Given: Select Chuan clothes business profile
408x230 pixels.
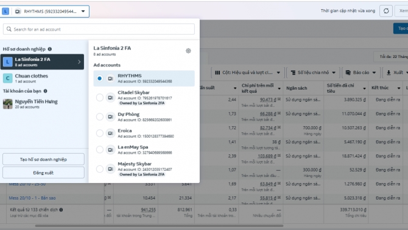Looking at the screenshot, I should [x=42, y=78].
